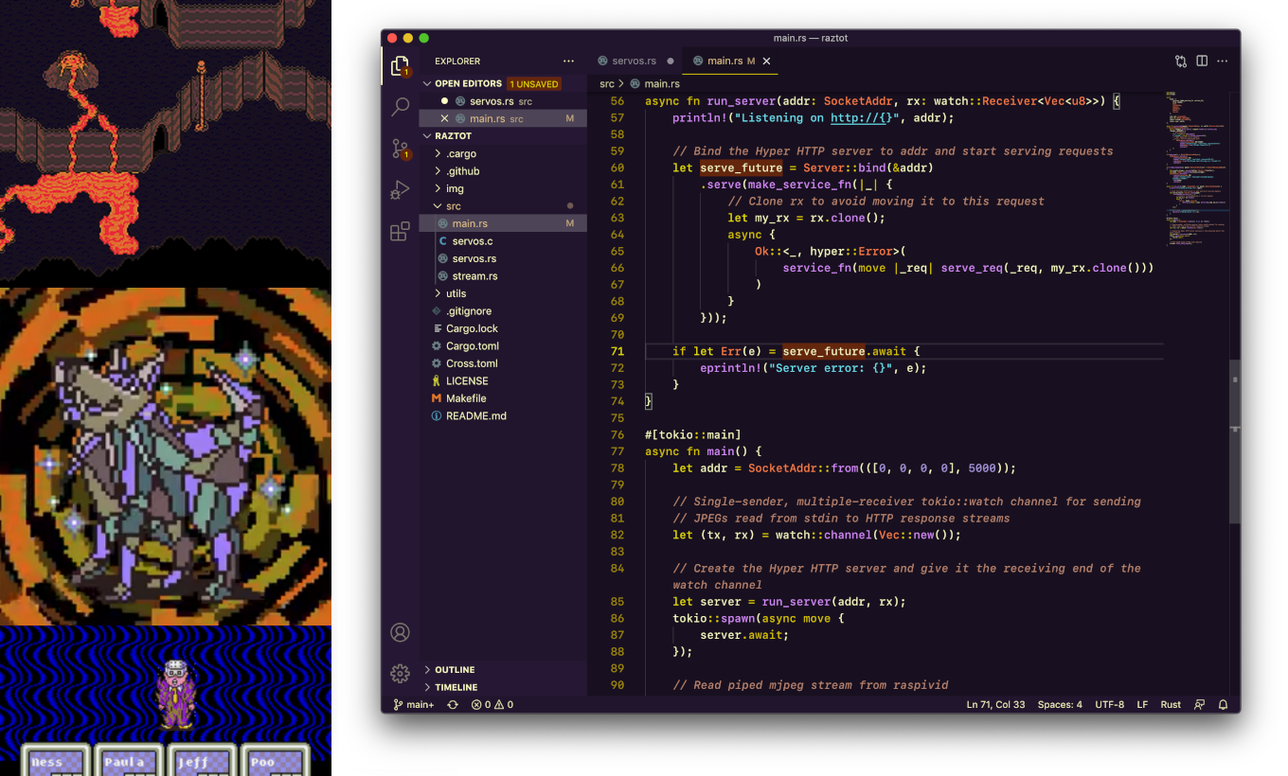Click the Explorer more actions ellipsis

[568, 62]
